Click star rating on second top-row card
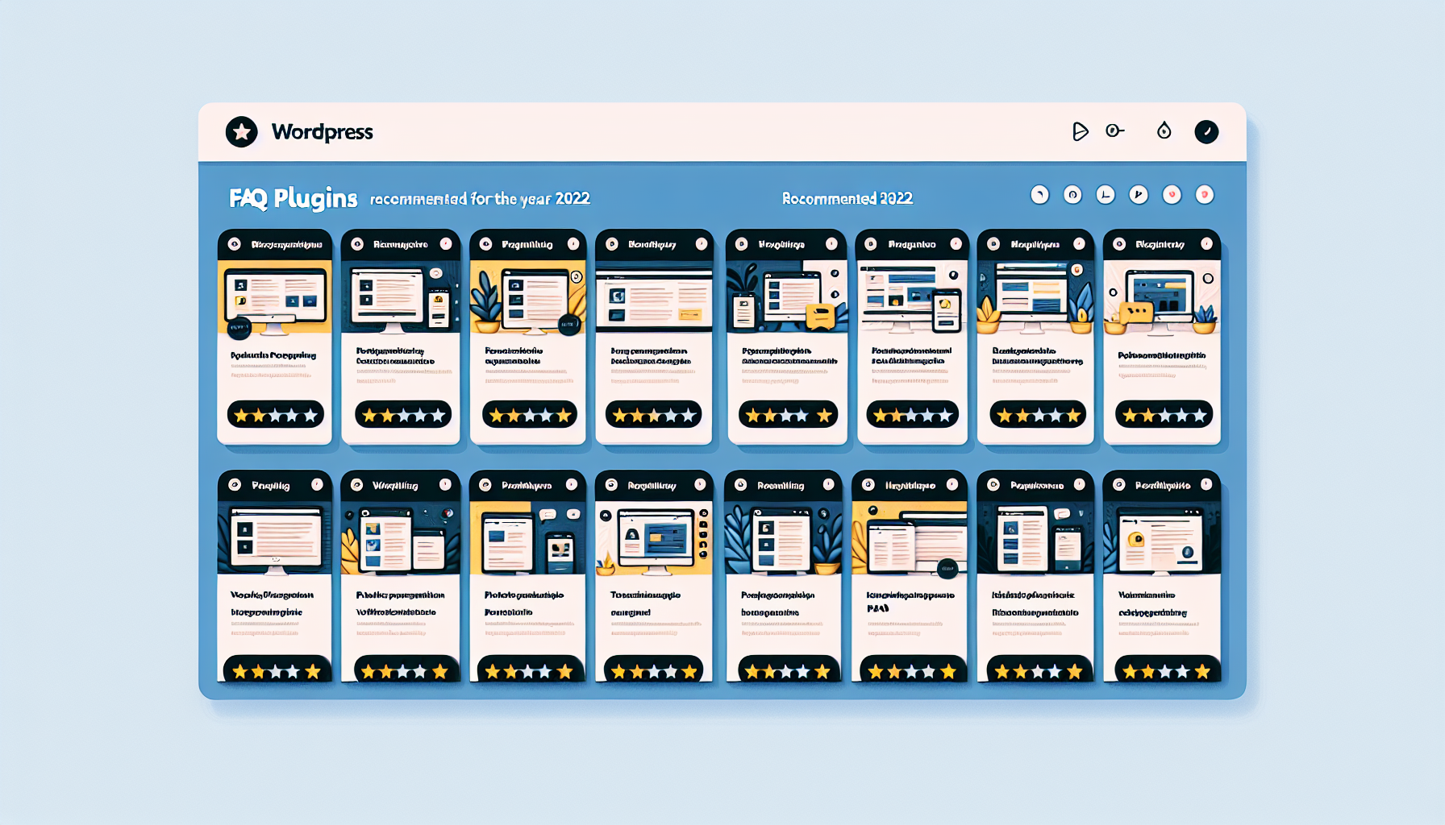This screenshot has width=1445, height=825. coord(403,415)
